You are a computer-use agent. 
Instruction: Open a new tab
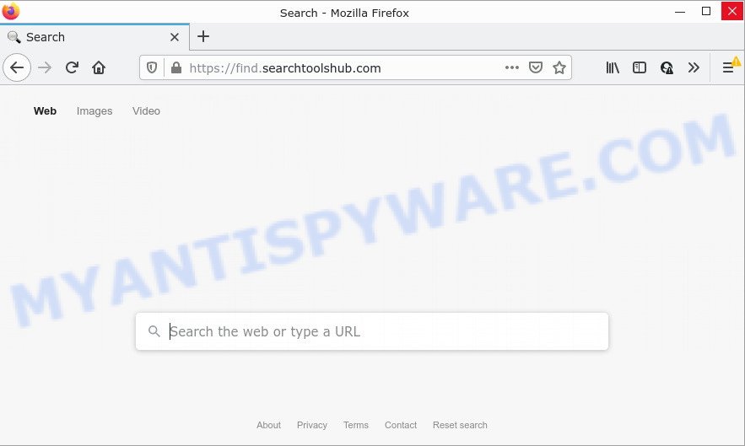coord(203,36)
